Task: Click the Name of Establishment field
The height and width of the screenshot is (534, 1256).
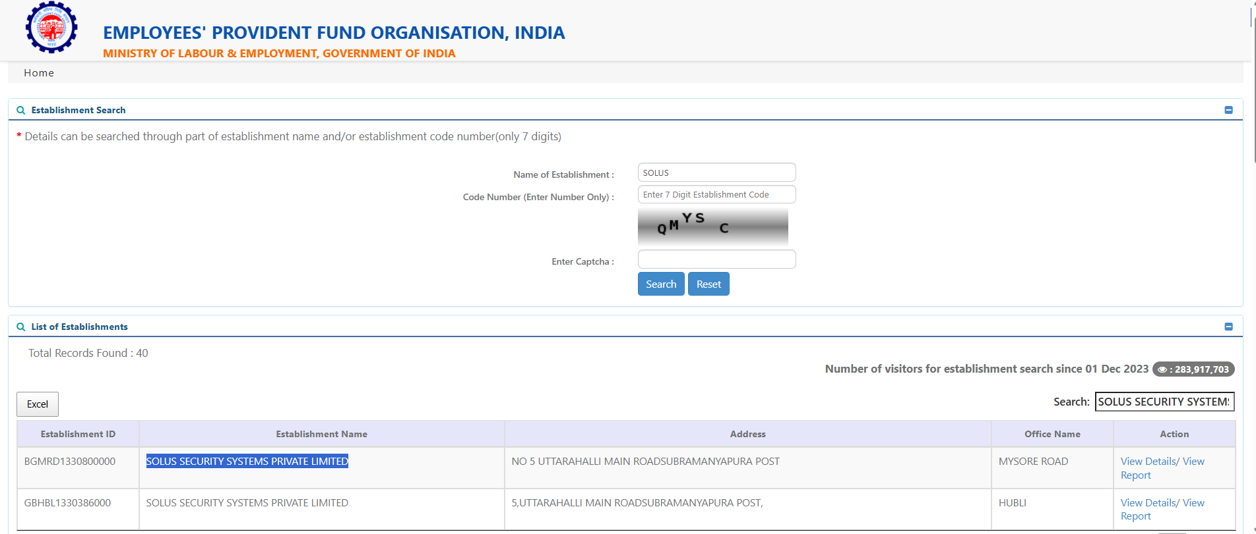Action: [x=716, y=173]
